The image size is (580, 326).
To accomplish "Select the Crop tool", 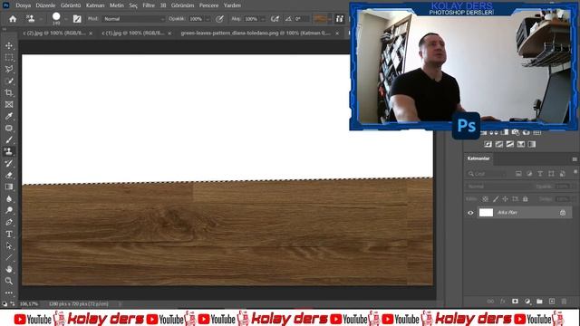I will pyautogui.click(x=9, y=92).
